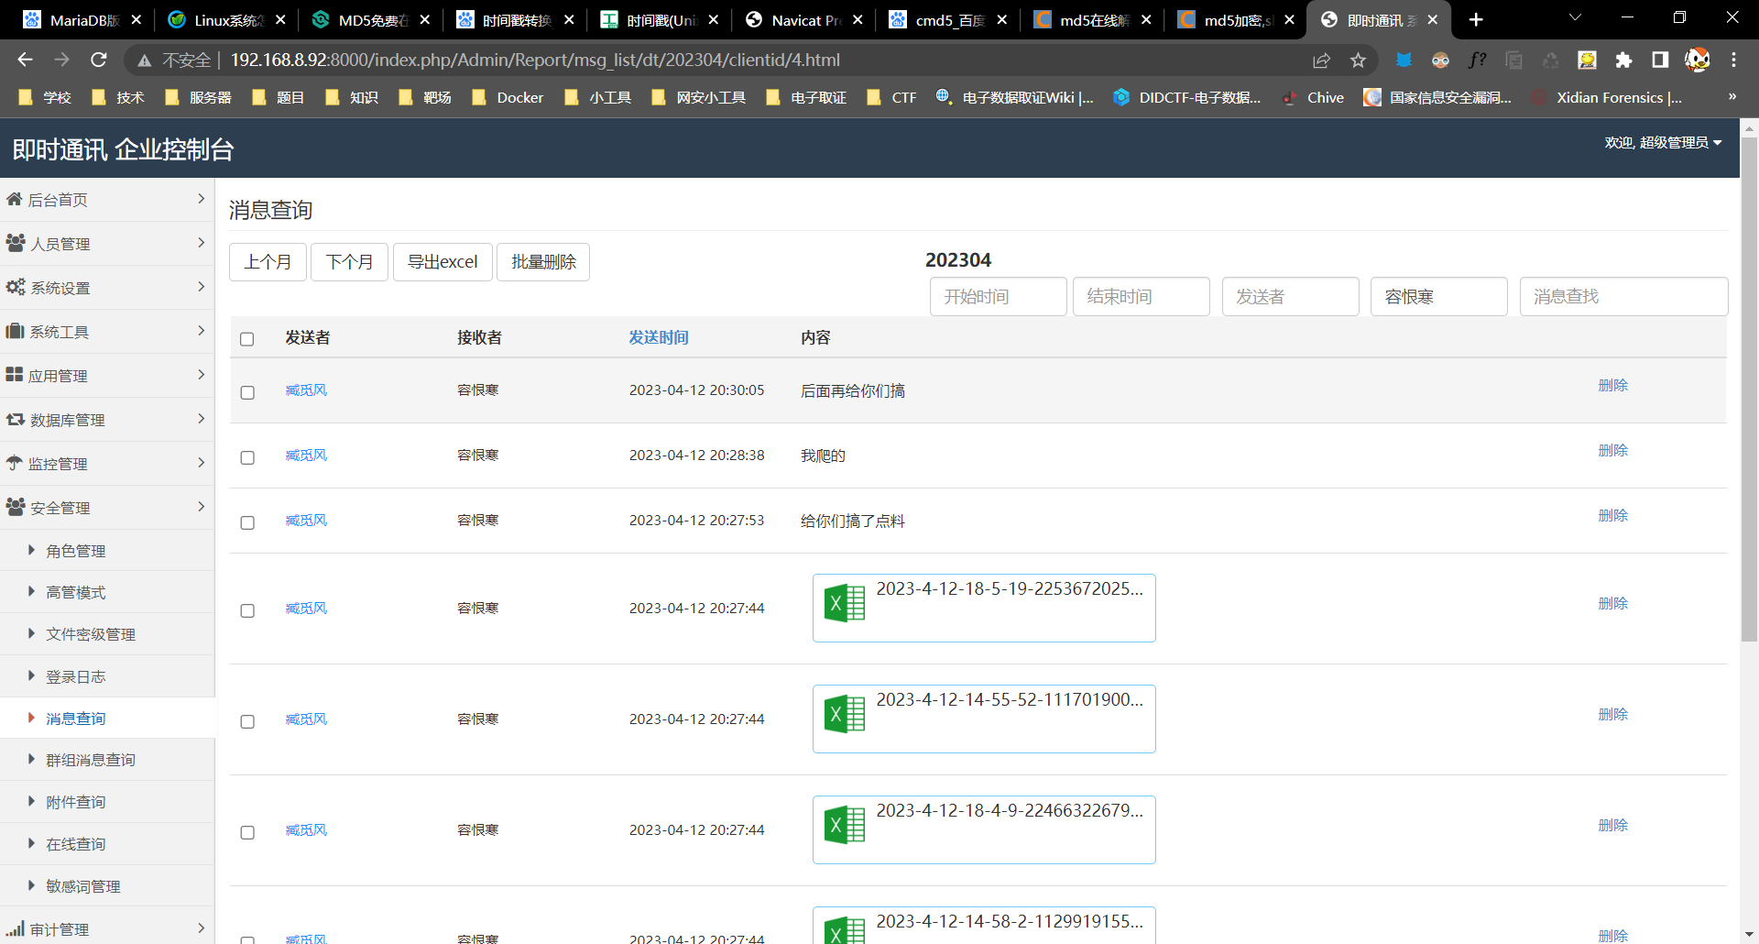Click the 监控管理 umbrella icon

pyautogui.click(x=14, y=463)
